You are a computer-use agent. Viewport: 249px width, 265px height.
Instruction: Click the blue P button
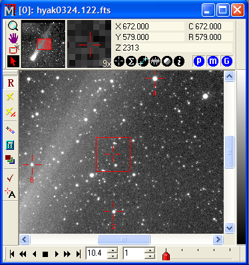click(x=199, y=61)
